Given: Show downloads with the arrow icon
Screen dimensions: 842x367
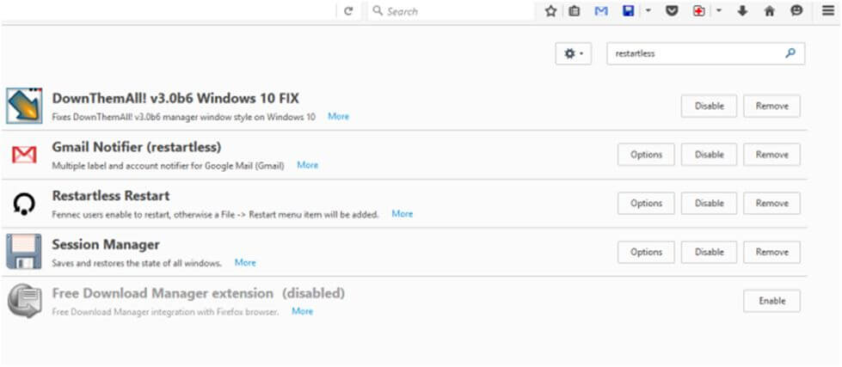Looking at the screenshot, I should [743, 11].
